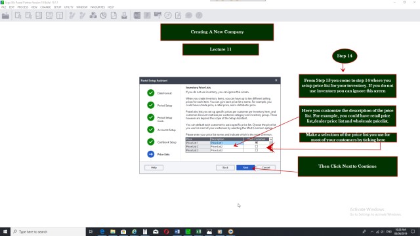420x236 pixels.
Task: Click Cancel in the Setup Assistant
Action: click(266, 168)
